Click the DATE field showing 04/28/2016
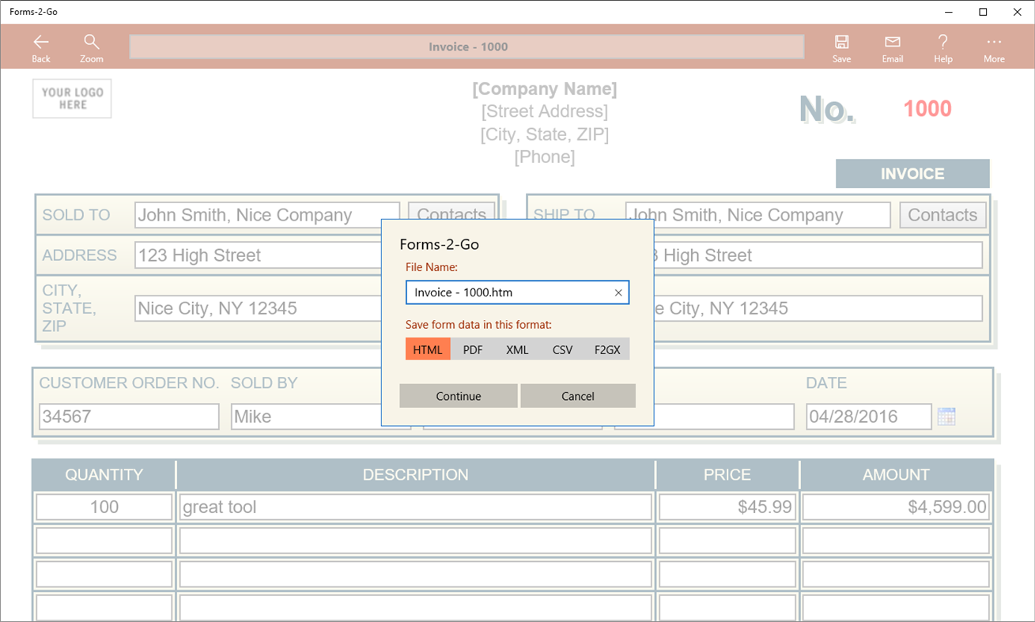The height and width of the screenshot is (622, 1035). point(868,416)
